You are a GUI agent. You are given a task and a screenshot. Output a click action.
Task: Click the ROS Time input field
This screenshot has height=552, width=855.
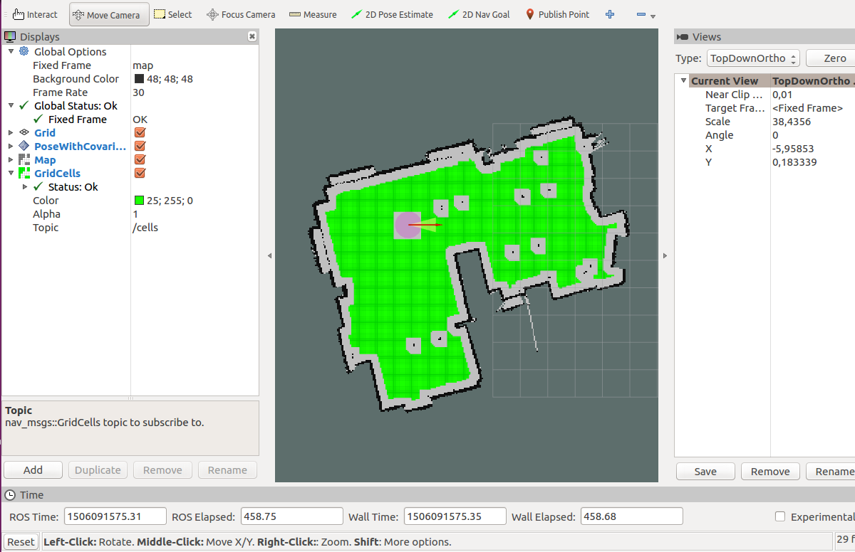(115, 516)
